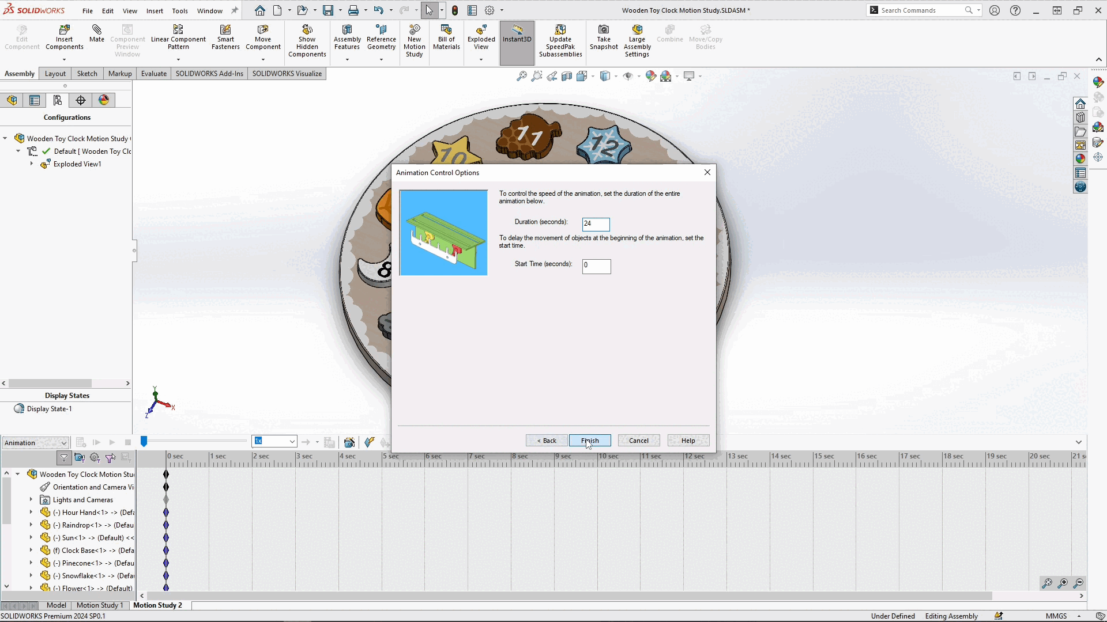
Task: Enable Instant3D mode
Action: (x=517, y=37)
